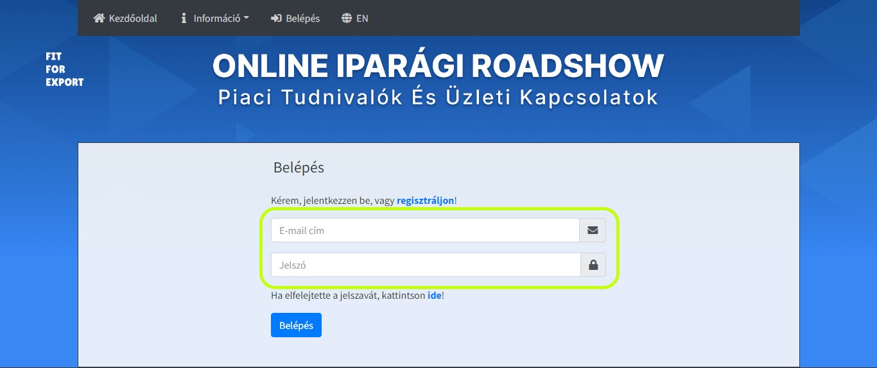Image resolution: width=877 pixels, height=368 pixels.
Task: Focus the E-mail cím input field
Action: 425,230
